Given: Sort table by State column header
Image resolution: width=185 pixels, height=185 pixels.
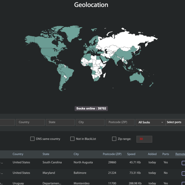Looking at the screenshot, I should (46, 154).
